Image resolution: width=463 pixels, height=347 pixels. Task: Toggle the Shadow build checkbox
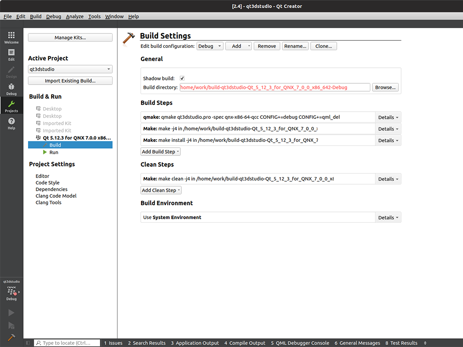point(182,79)
